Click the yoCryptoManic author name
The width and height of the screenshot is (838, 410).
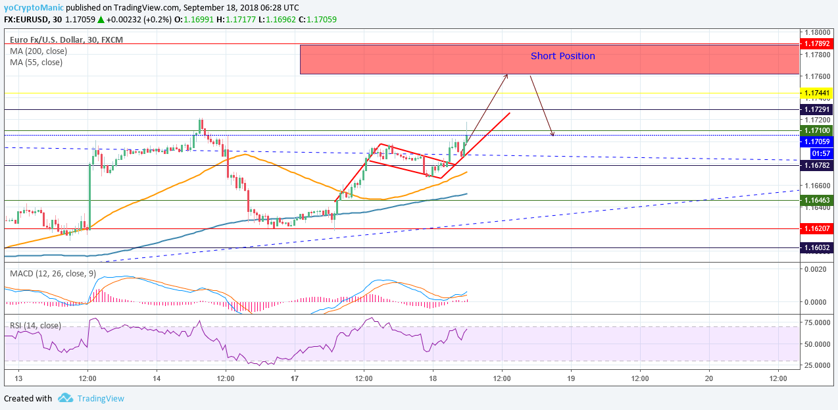34,7
